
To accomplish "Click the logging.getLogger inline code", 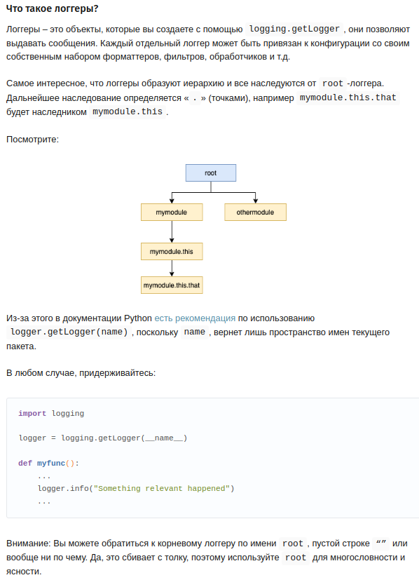I will [x=294, y=29].
